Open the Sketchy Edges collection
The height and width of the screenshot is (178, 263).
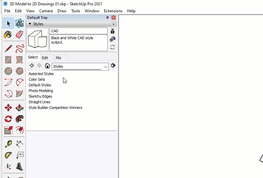click(x=40, y=96)
